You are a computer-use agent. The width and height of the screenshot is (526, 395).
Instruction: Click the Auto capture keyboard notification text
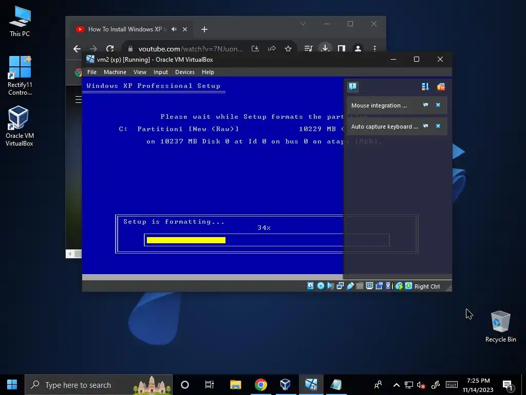[x=384, y=127]
